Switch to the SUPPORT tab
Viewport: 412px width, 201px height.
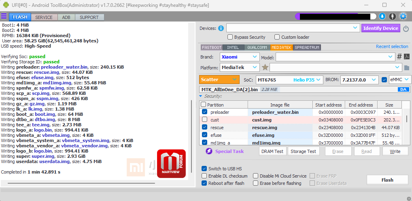(89, 17)
